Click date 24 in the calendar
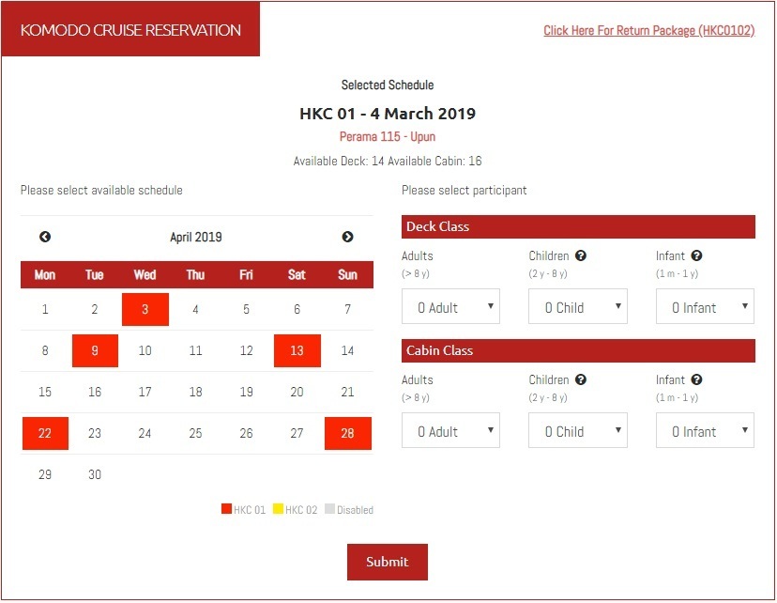 click(145, 433)
